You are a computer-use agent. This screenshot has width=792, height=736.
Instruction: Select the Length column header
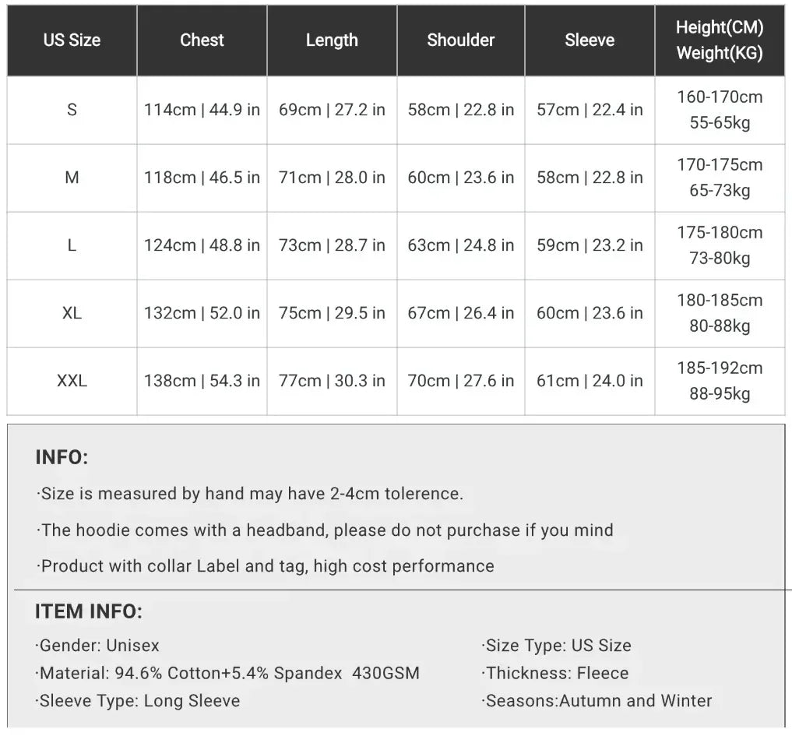(332, 40)
